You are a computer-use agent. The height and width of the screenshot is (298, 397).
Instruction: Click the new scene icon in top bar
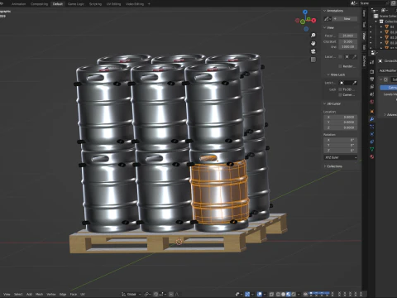click(394, 3)
